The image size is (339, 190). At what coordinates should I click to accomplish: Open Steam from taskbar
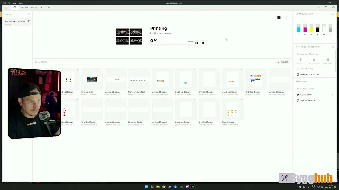[169, 187]
